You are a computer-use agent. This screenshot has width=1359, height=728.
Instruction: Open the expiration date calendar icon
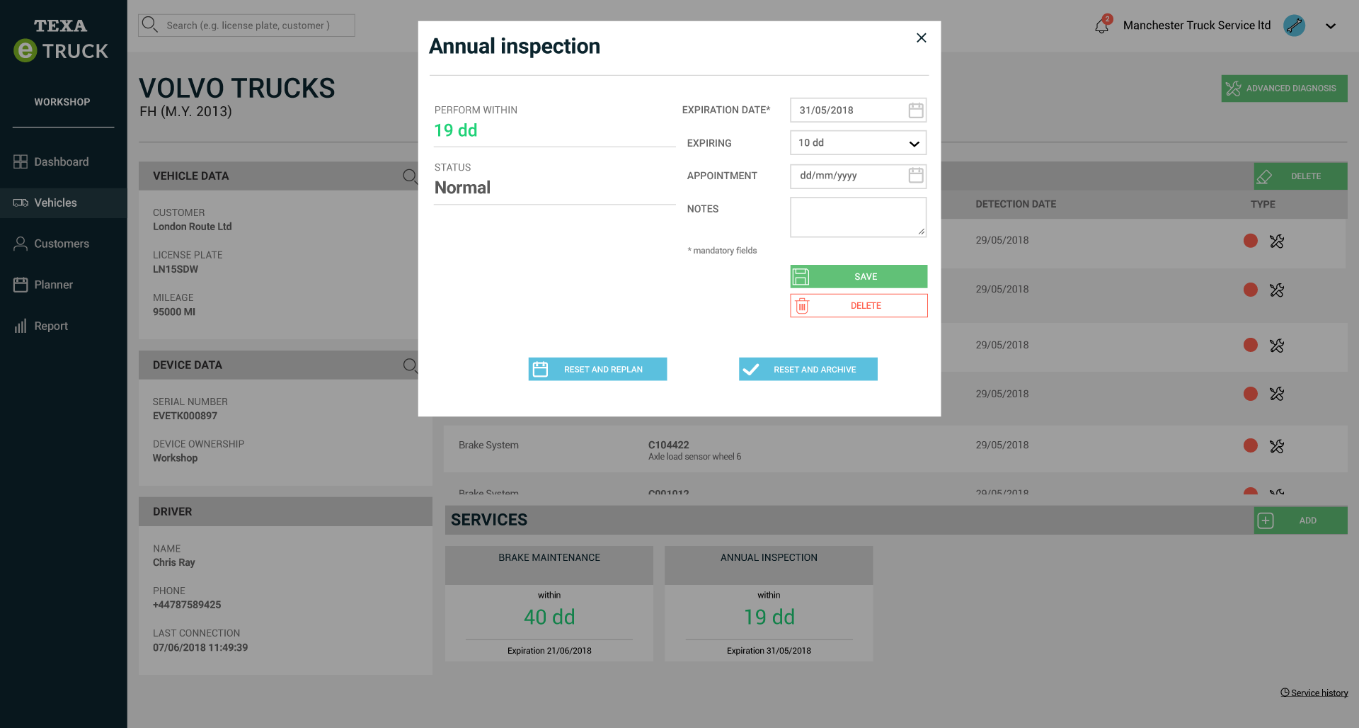(915, 110)
